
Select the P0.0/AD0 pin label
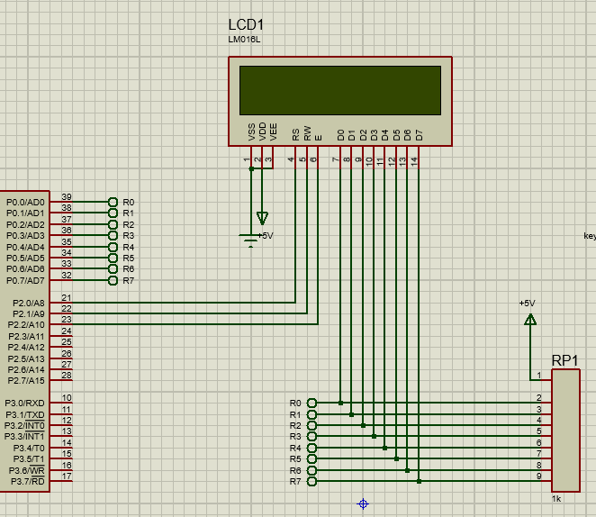(25, 203)
